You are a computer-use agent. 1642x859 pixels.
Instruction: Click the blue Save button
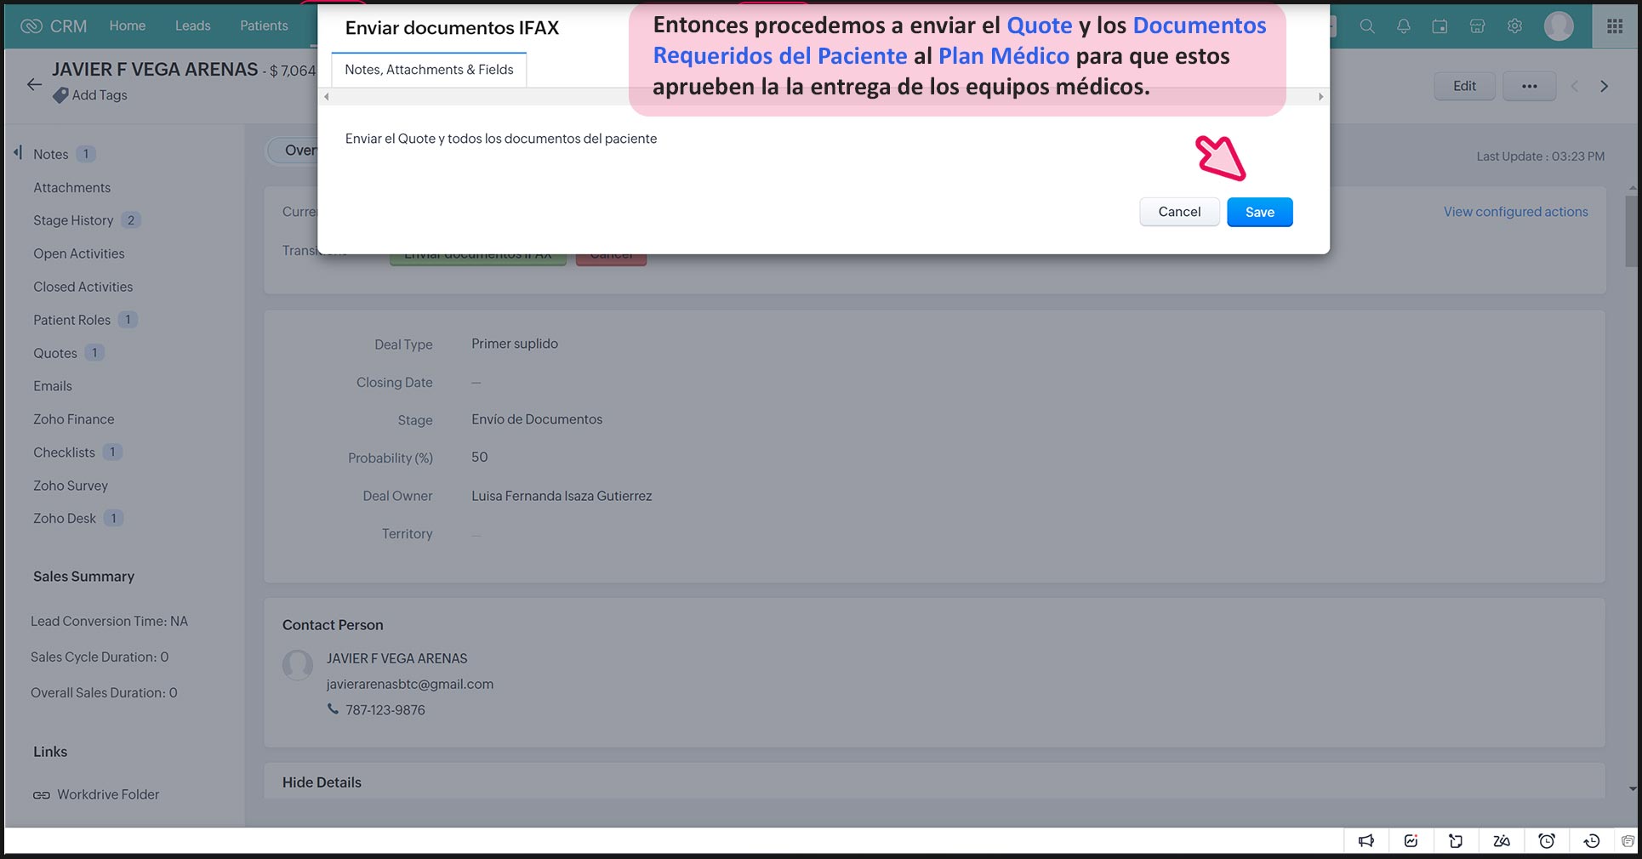1259,212
